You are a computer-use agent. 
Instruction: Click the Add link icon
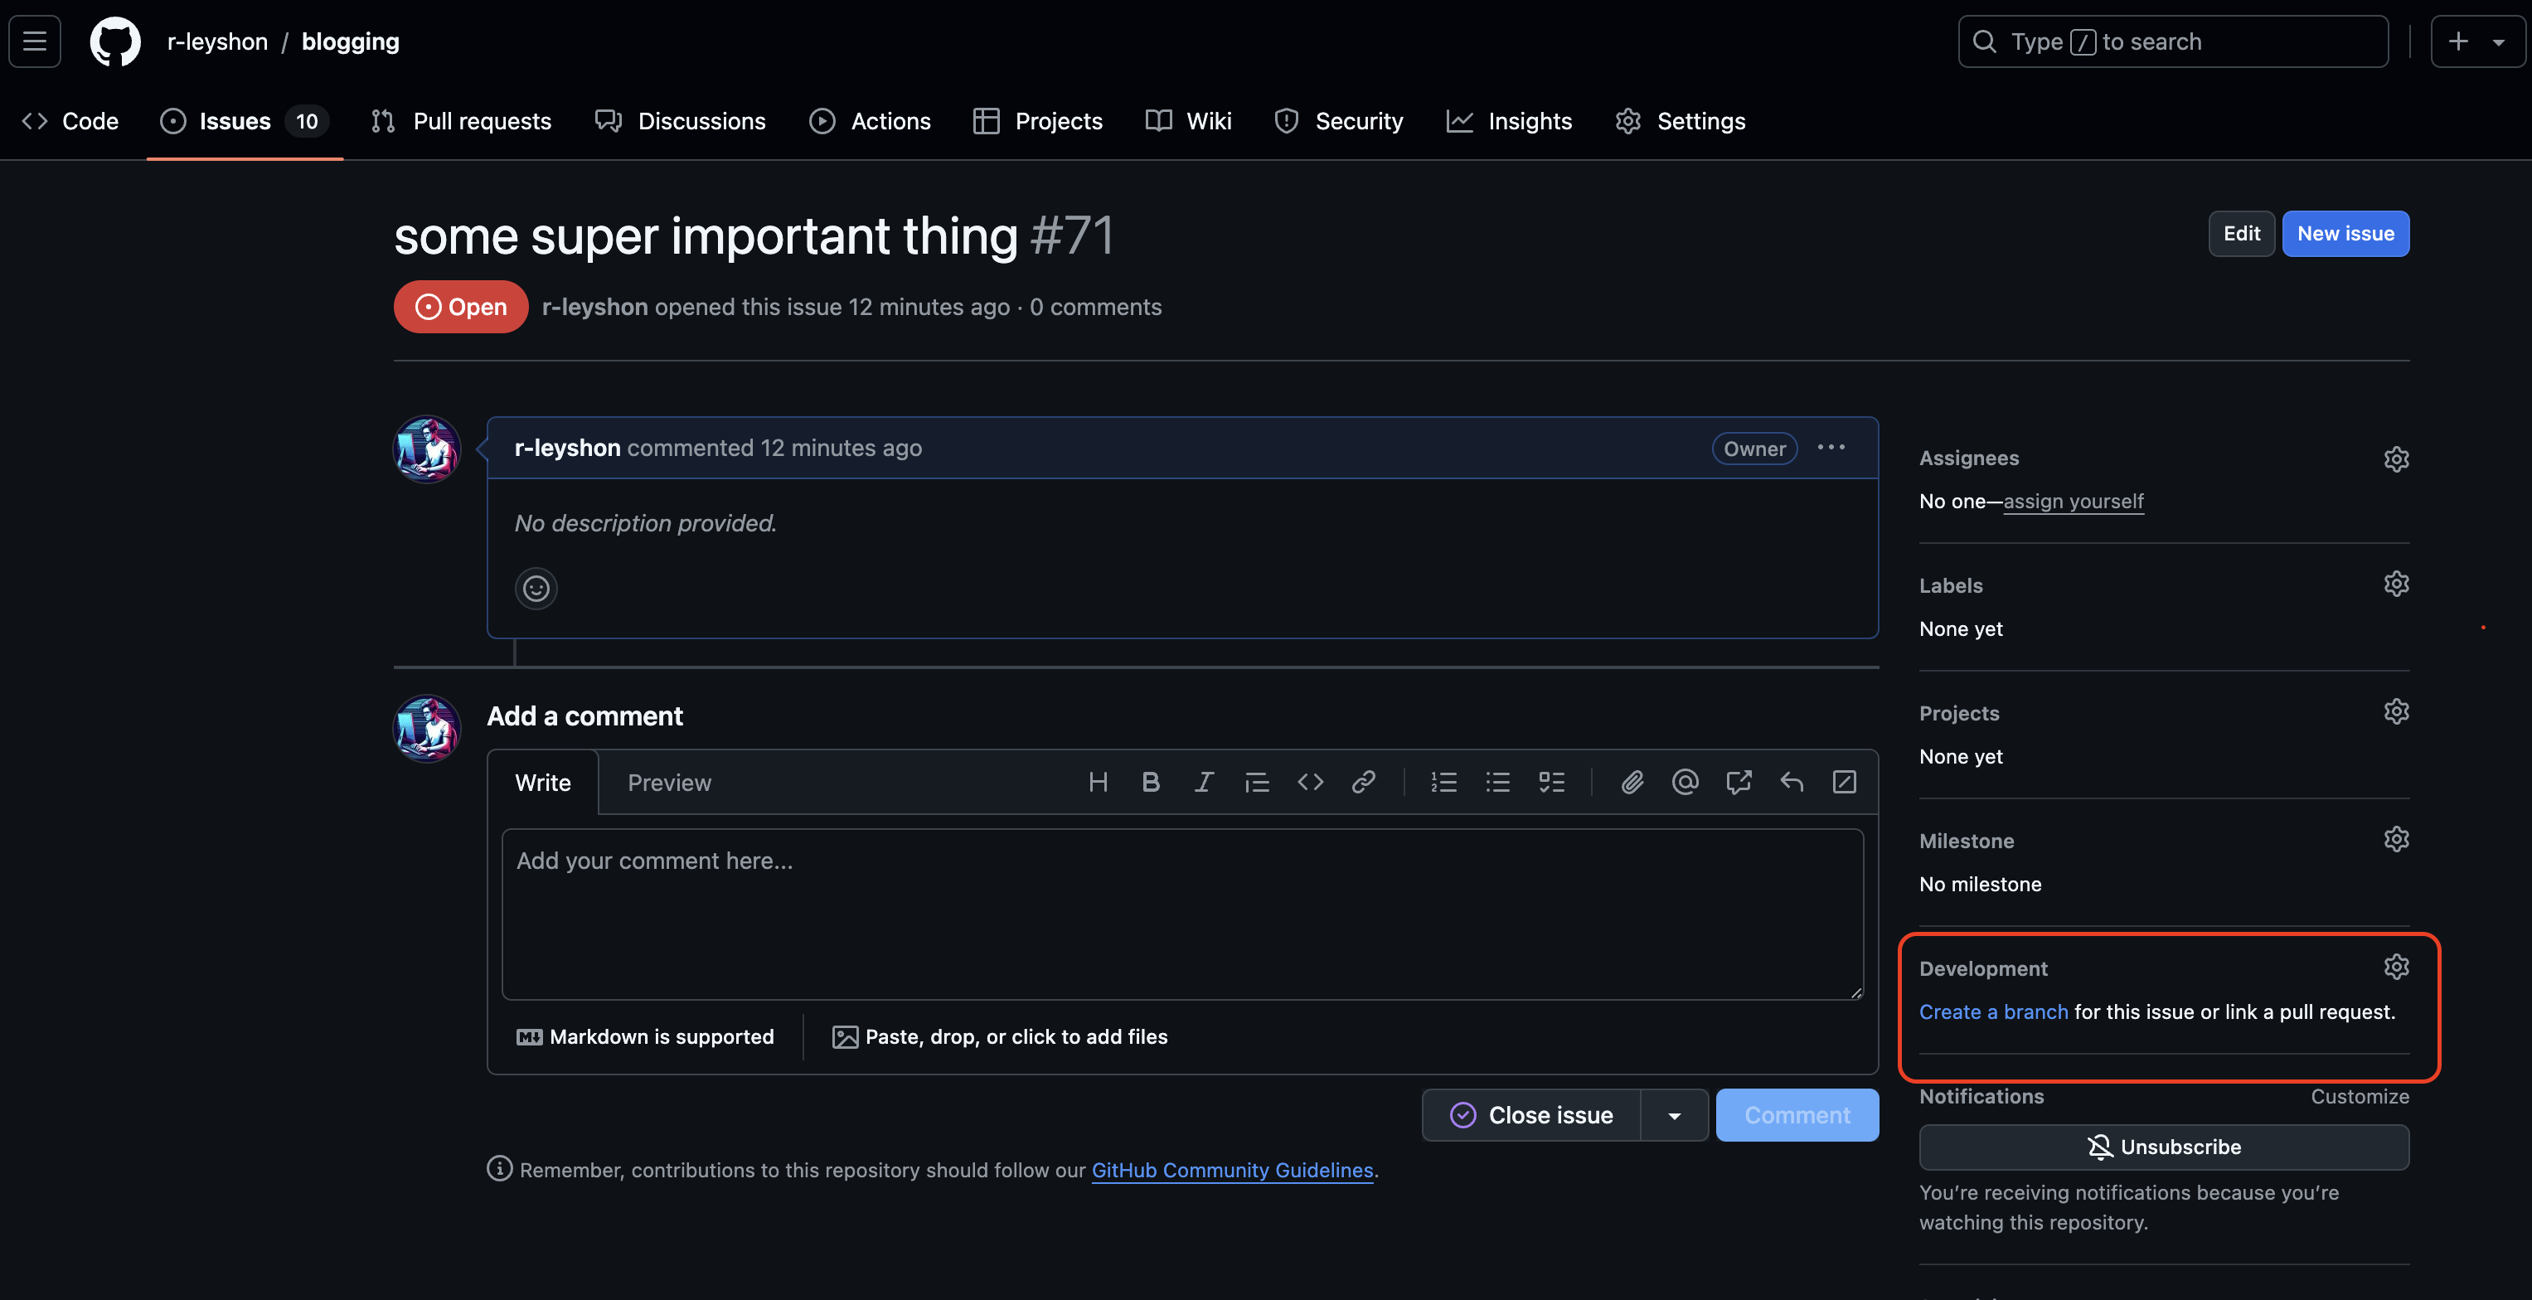point(1363,782)
